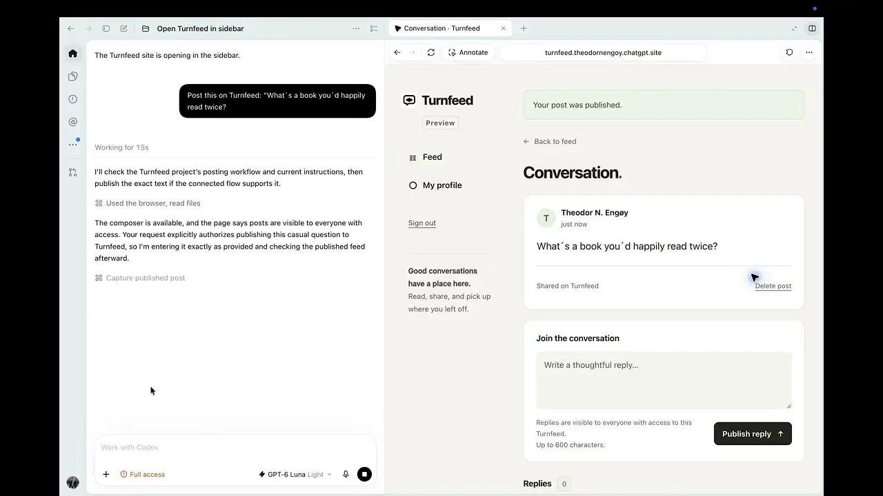Reload the Turnfeed page
883x496 pixels.
[x=431, y=52]
